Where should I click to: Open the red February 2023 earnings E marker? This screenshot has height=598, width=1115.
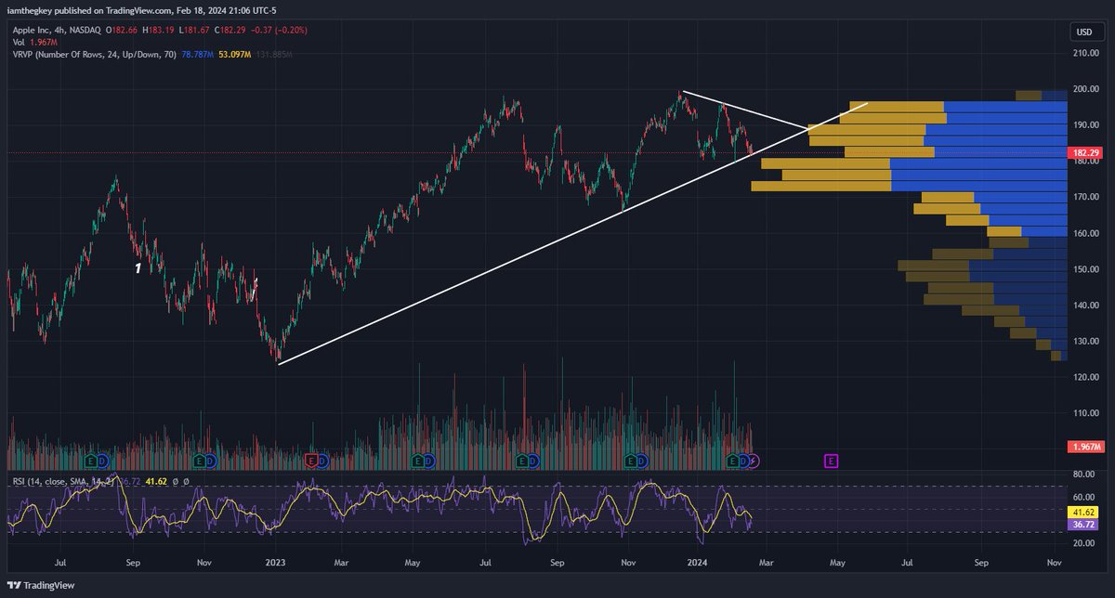[x=311, y=461]
